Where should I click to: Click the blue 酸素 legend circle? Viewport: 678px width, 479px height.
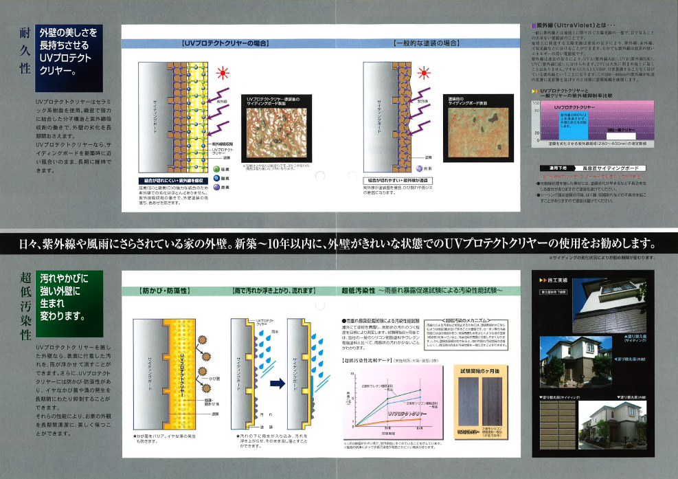click(x=216, y=178)
